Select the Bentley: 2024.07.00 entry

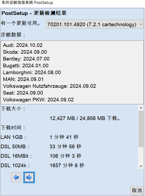(26, 59)
